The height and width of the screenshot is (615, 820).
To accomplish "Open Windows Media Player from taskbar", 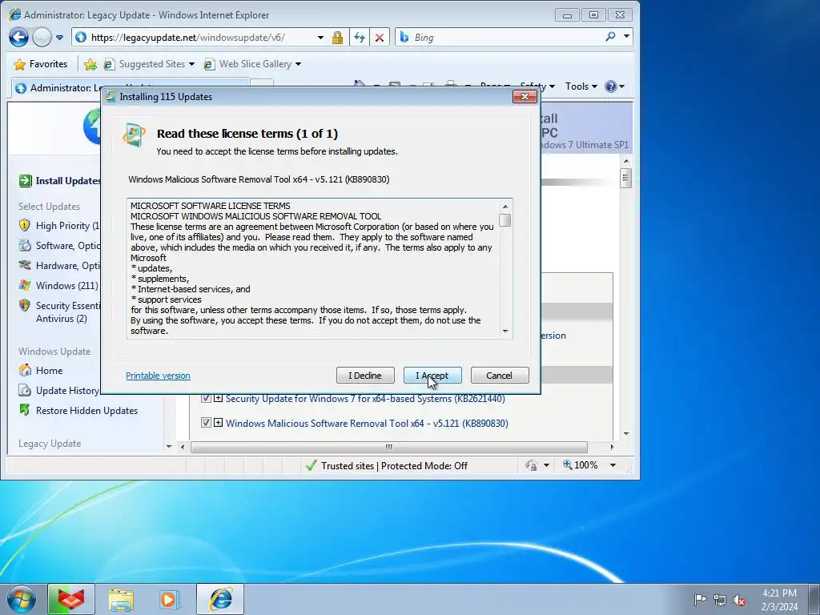I will 170,599.
